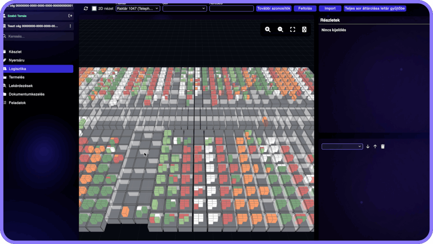Log out using icon beside Szabó Tamás
Viewport: 433px width, 244px height.
click(70, 16)
